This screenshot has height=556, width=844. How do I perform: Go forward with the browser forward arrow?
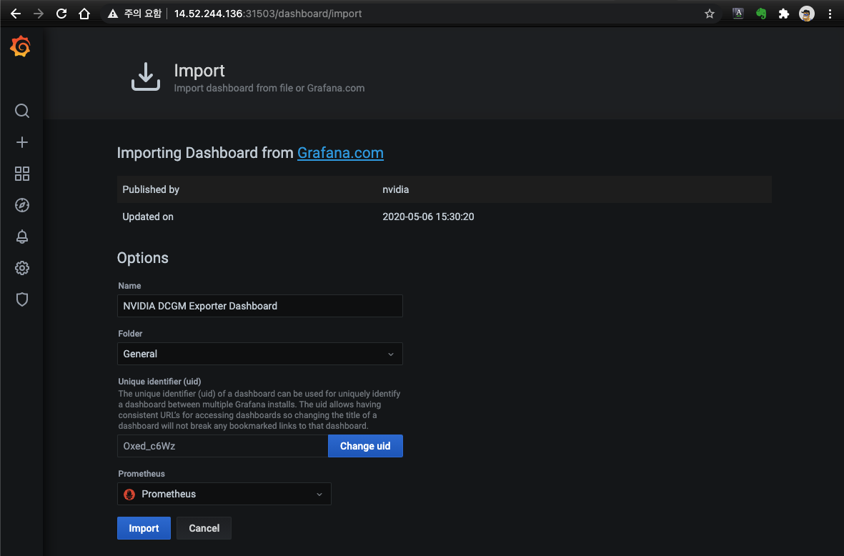coord(38,14)
